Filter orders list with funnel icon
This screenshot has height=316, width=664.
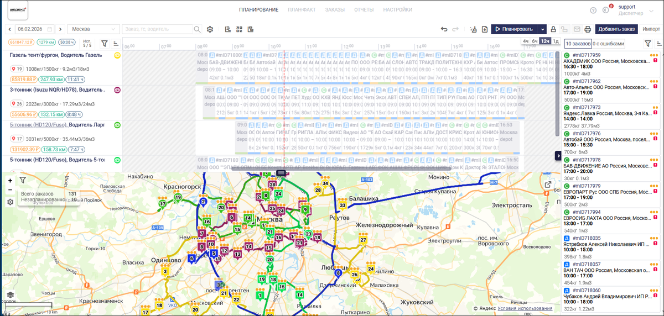tap(648, 44)
